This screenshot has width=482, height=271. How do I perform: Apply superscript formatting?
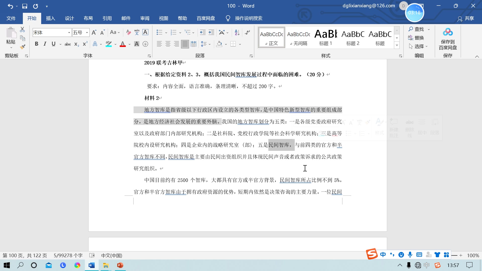85,44
